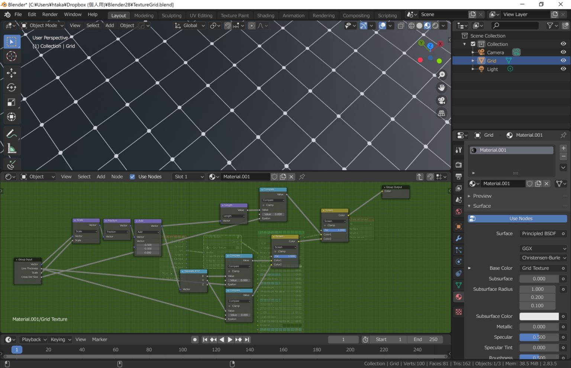571x368 pixels.
Task: Toggle the Use Nodes checkbox
Action: pyautogui.click(x=132, y=177)
